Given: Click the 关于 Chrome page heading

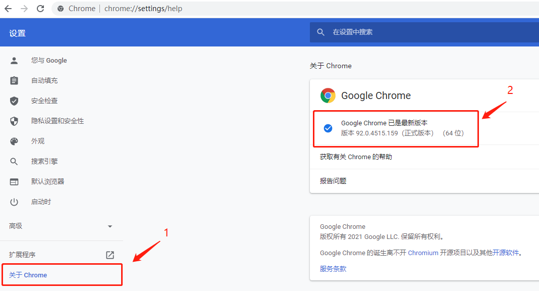Looking at the screenshot, I should pyautogui.click(x=331, y=66).
